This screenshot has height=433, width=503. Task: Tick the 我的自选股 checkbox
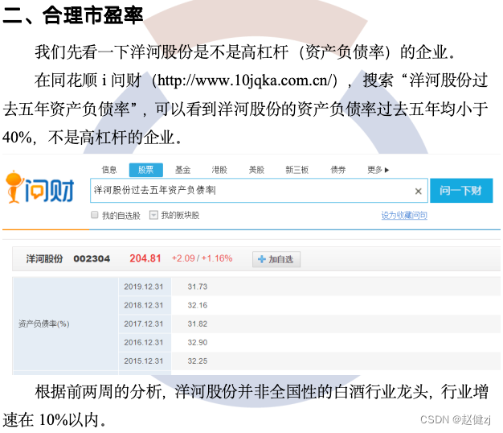94,215
